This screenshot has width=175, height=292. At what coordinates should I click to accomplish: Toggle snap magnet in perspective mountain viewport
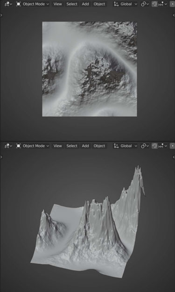click(x=154, y=146)
